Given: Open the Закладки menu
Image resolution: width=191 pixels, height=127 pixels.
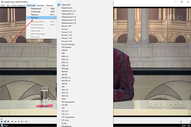Looking at the screenshot, I should click(x=40, y=5).
